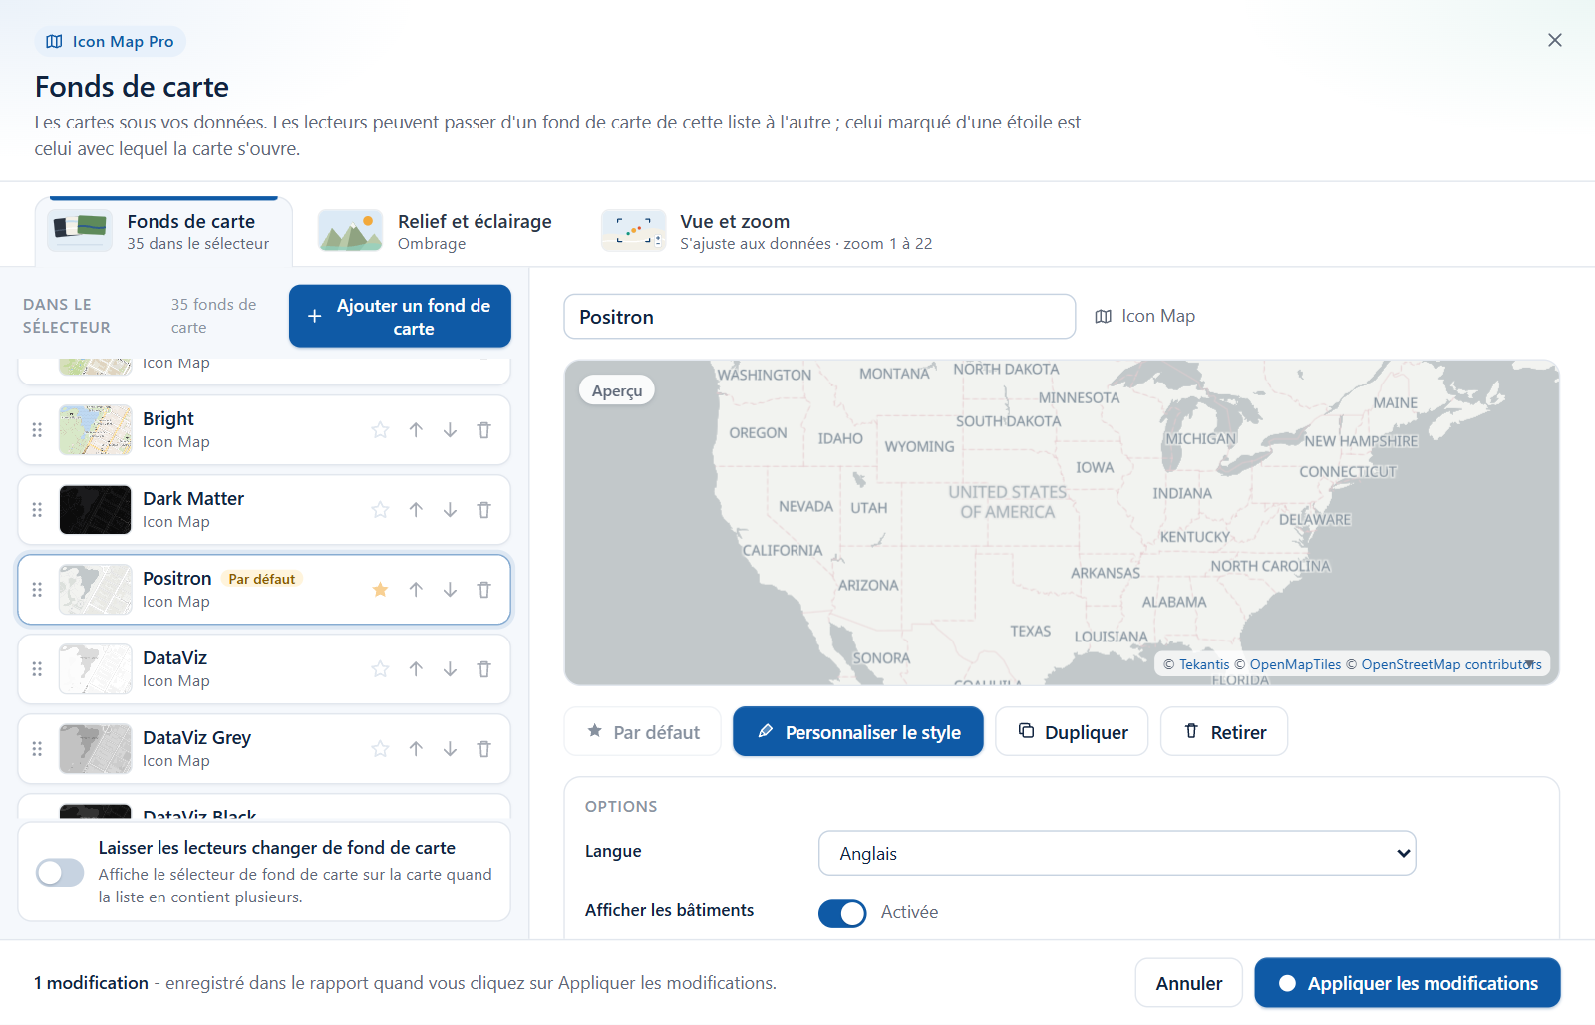Screen dimensions: 1595x1025
Task: Click Personnaliser le style button
Action: pyautogui.click(x=858, y=732)
